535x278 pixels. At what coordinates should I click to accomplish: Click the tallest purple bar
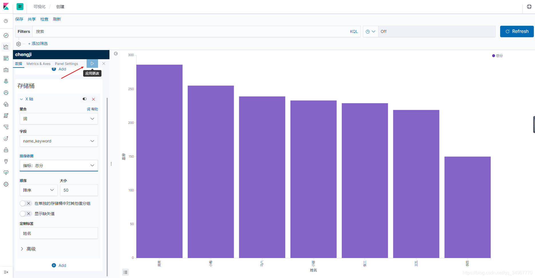(159, 161)
